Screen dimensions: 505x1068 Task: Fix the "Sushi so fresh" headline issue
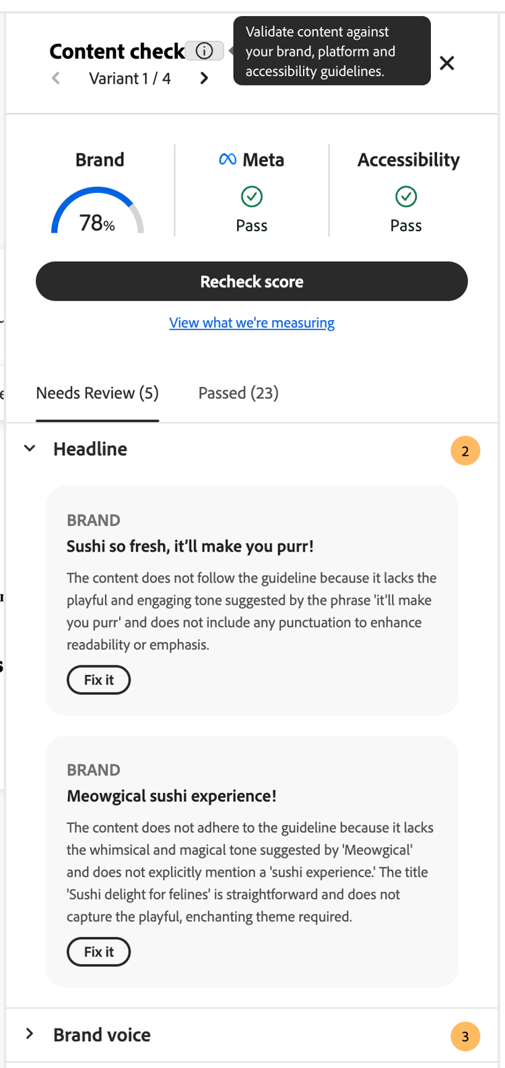tap(98, 680)
